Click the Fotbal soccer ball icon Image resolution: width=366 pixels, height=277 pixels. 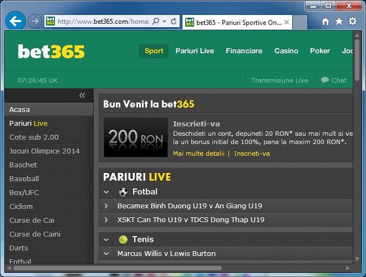[x=123, y=192]
